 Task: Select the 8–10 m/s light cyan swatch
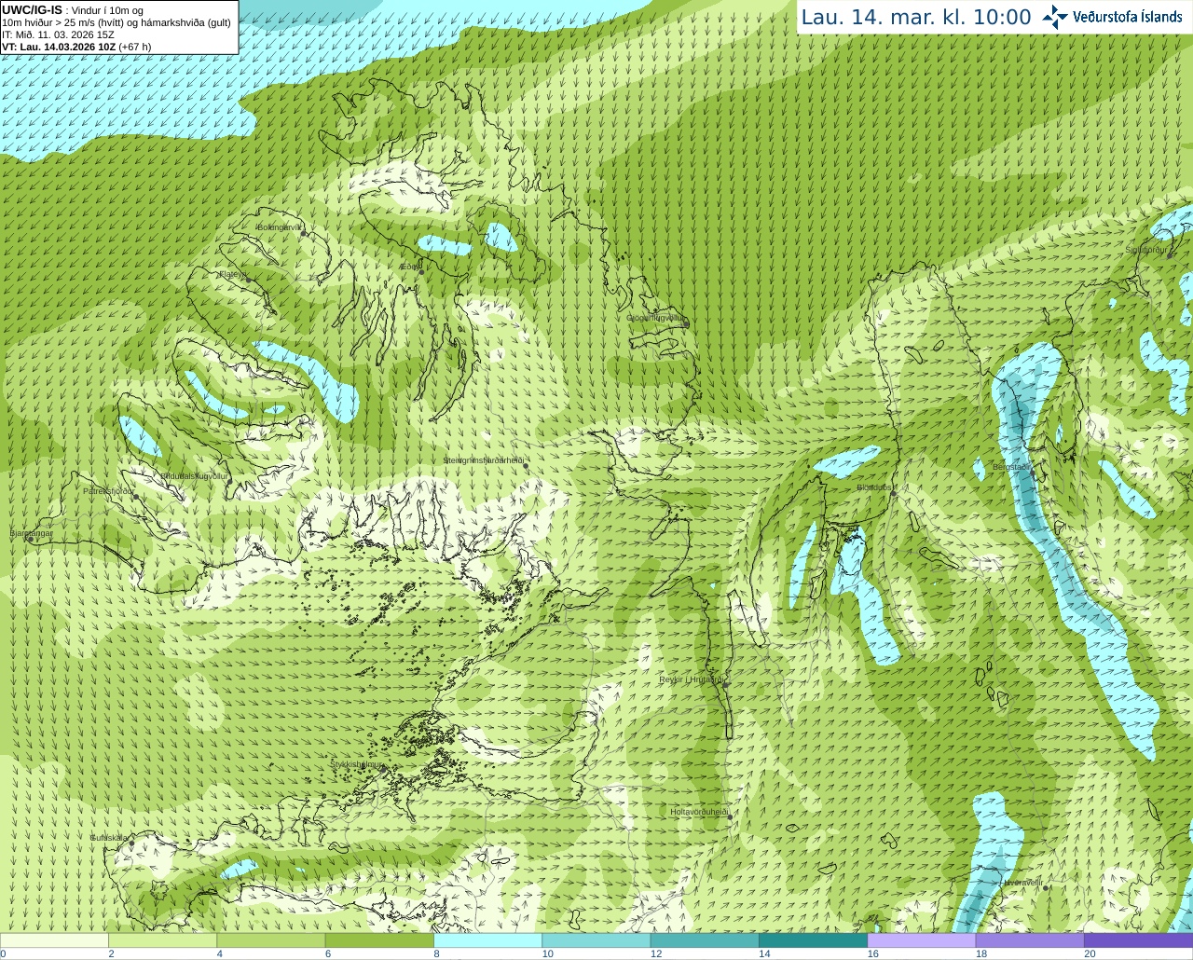(487, 940)
